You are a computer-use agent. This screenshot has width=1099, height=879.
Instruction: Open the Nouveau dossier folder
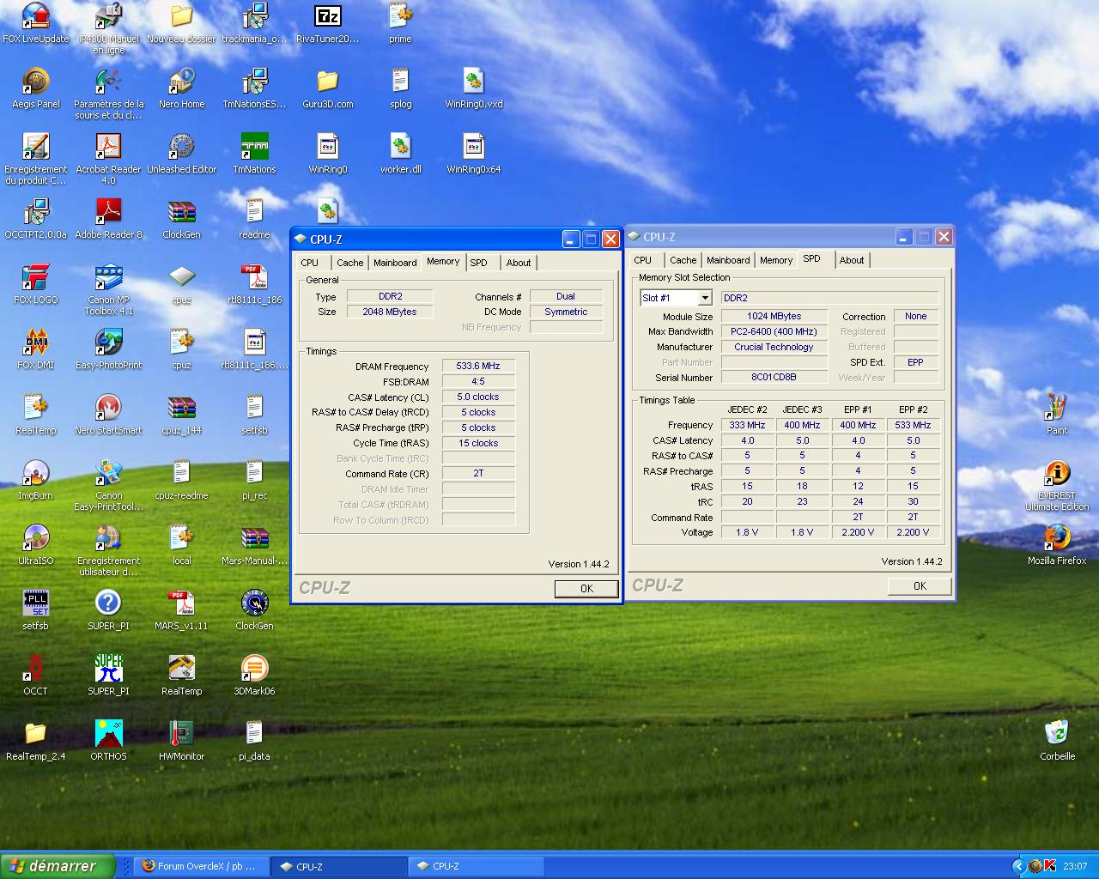[181, 22]
